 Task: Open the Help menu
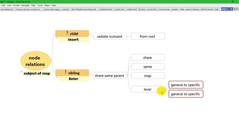(53, 5)
